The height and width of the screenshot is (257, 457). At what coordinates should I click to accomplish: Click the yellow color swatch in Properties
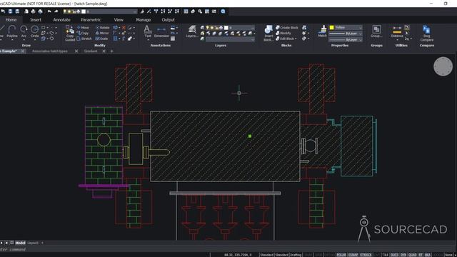coord(331,27)
